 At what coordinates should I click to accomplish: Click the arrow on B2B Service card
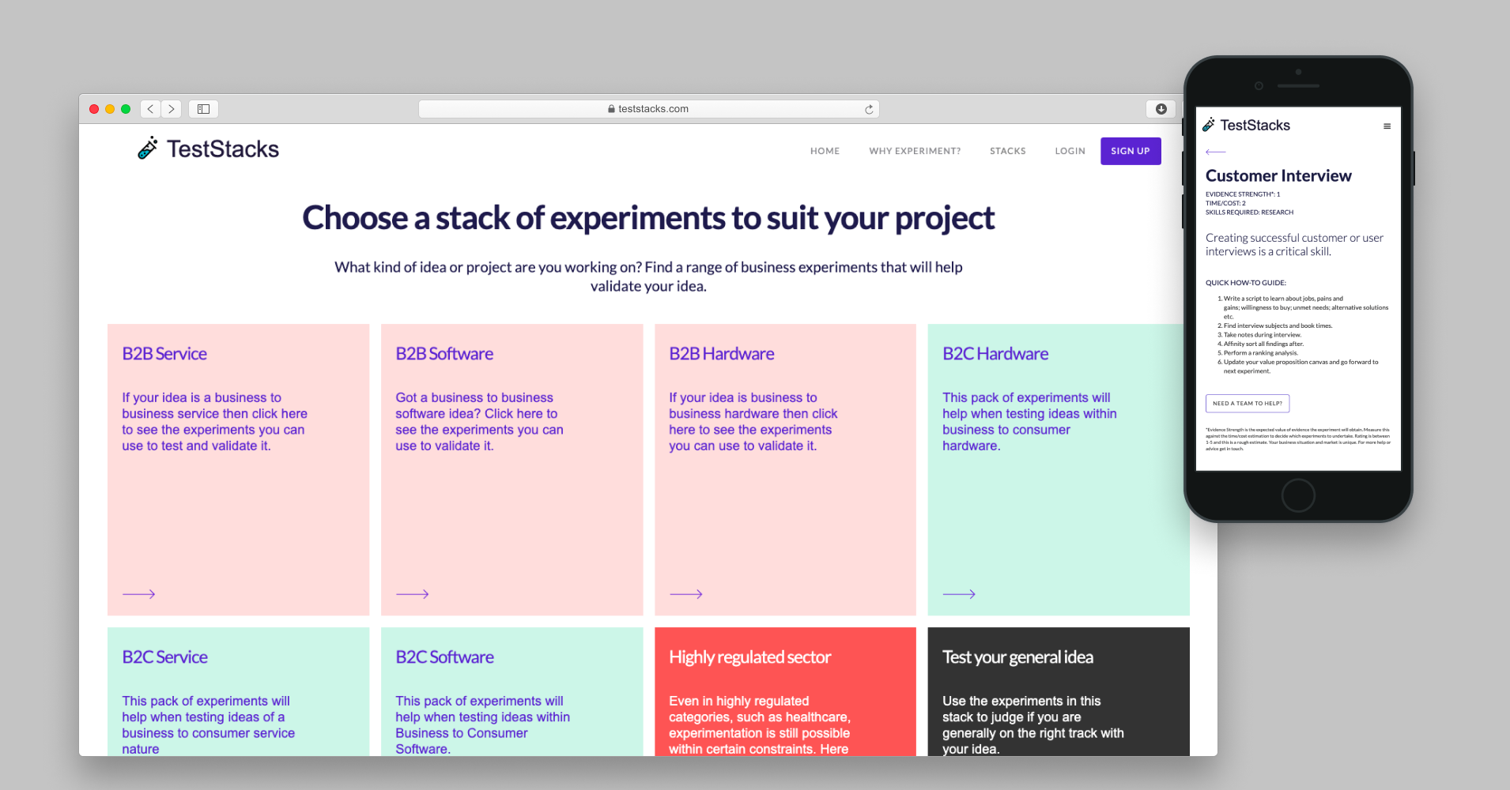(x=138, y=594)
